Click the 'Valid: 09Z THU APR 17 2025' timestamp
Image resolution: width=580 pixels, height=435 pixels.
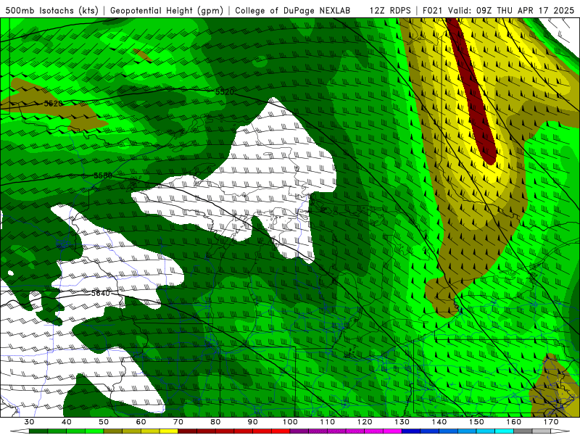[x=511, y=10]
